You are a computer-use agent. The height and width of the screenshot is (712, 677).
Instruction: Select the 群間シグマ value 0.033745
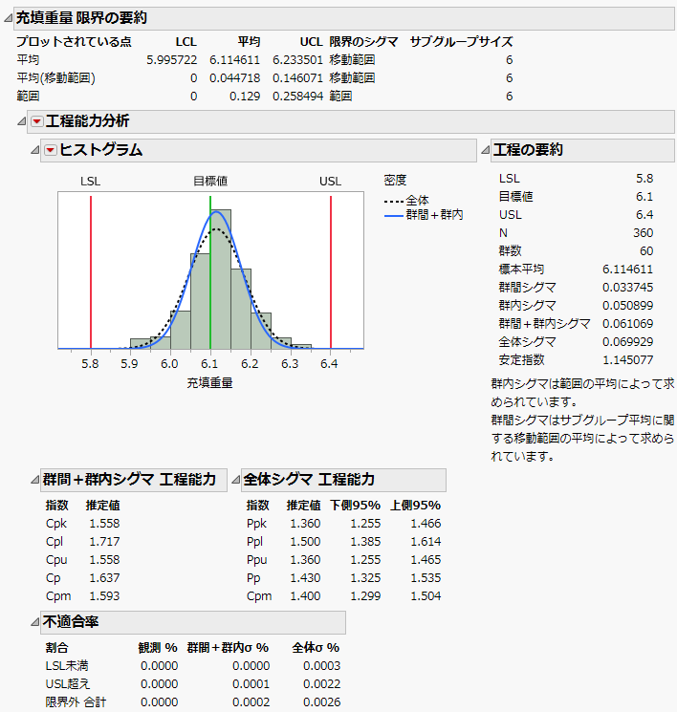627,288
